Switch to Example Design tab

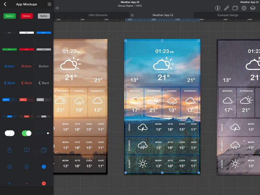coord(228,15)
